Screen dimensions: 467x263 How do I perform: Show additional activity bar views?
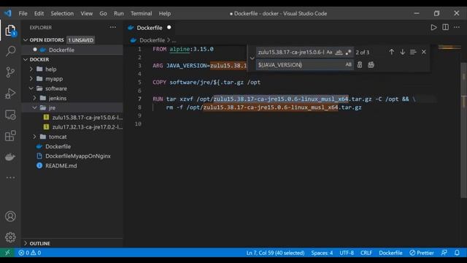click(x=10, y=178)
